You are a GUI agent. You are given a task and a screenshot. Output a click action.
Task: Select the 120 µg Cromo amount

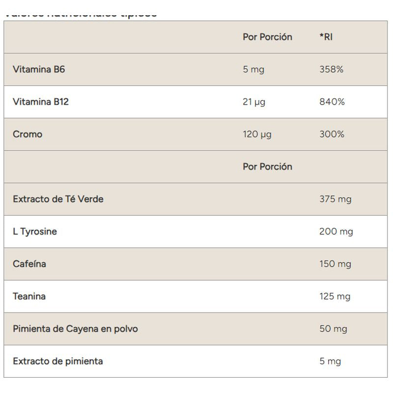tap(257, 134)
